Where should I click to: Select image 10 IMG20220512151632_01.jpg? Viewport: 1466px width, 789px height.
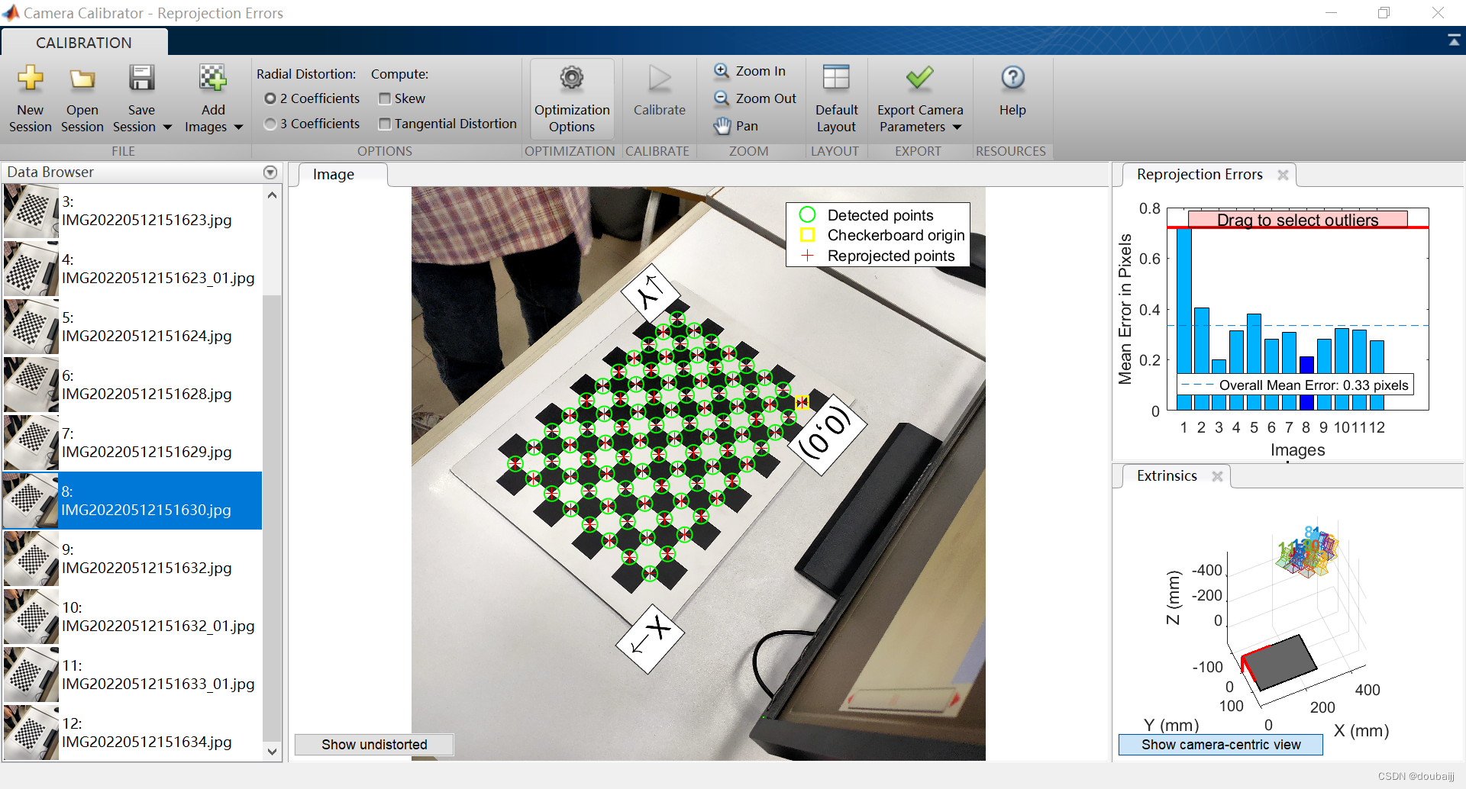[133, 617]
